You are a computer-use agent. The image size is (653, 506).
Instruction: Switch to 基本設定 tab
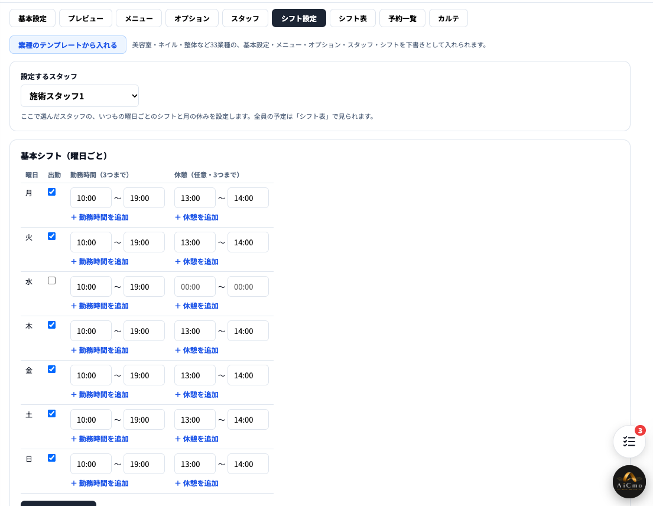point(33,18)
